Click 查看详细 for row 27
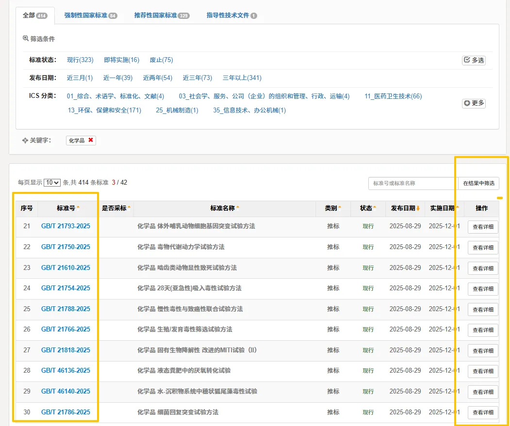 tap(483, 351)
